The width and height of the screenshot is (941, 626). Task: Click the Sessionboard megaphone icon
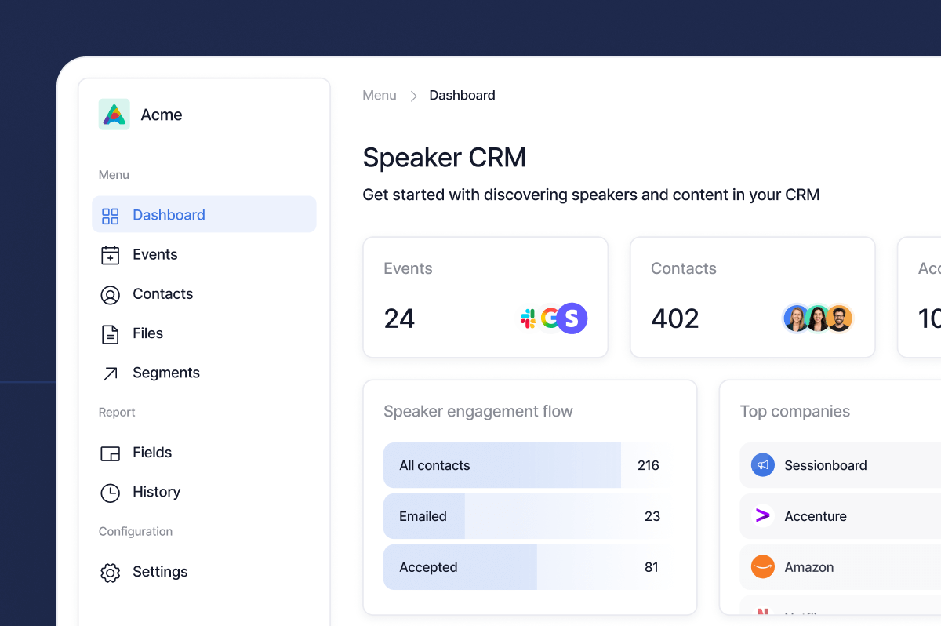pos(762,464)
